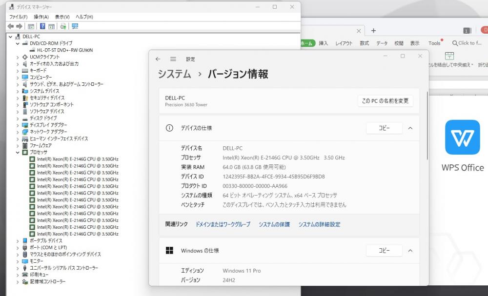Collapse the デバイスの仕様 section chevron
Viewport: 488px width, 296px height.
pos(410,128)
